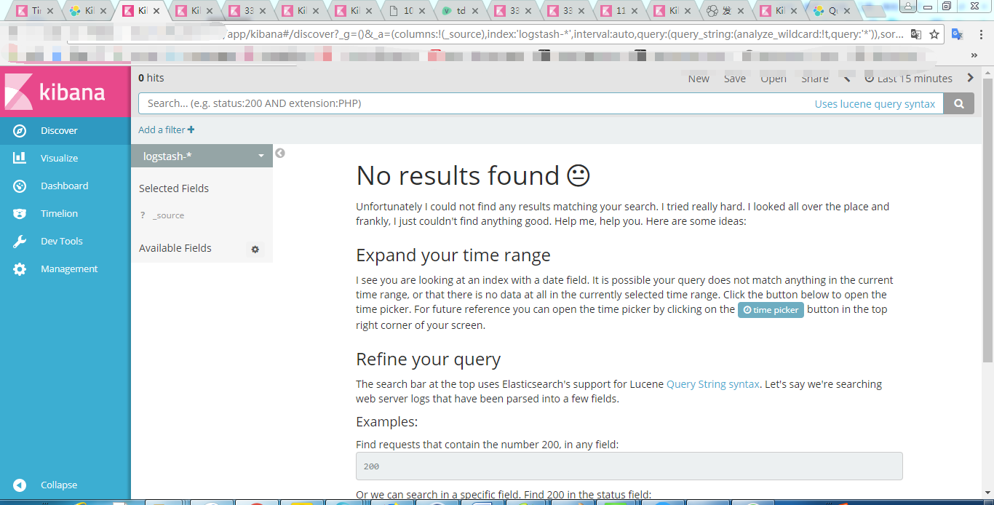Show hidden bookmarks via double chevron
The width and height of the screenshot is (994, 505).
[x=974, y=55]
